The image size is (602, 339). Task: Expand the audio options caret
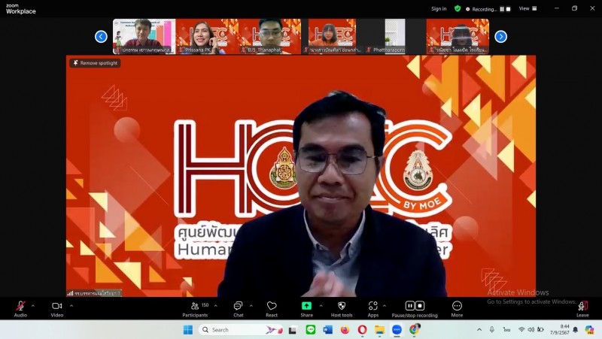point(33,306)
